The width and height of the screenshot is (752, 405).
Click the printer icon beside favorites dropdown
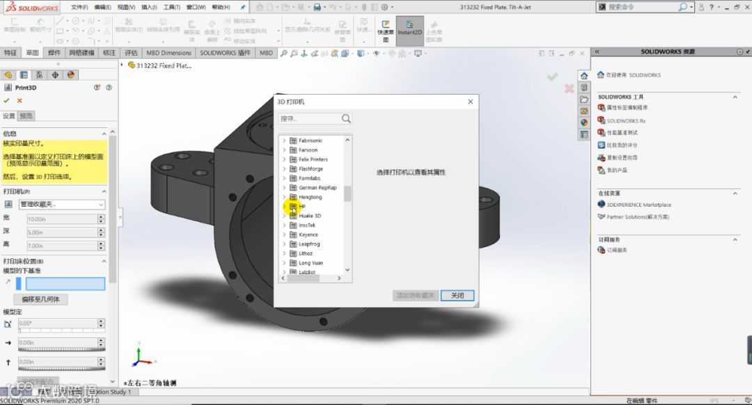[x=8, y=204]
